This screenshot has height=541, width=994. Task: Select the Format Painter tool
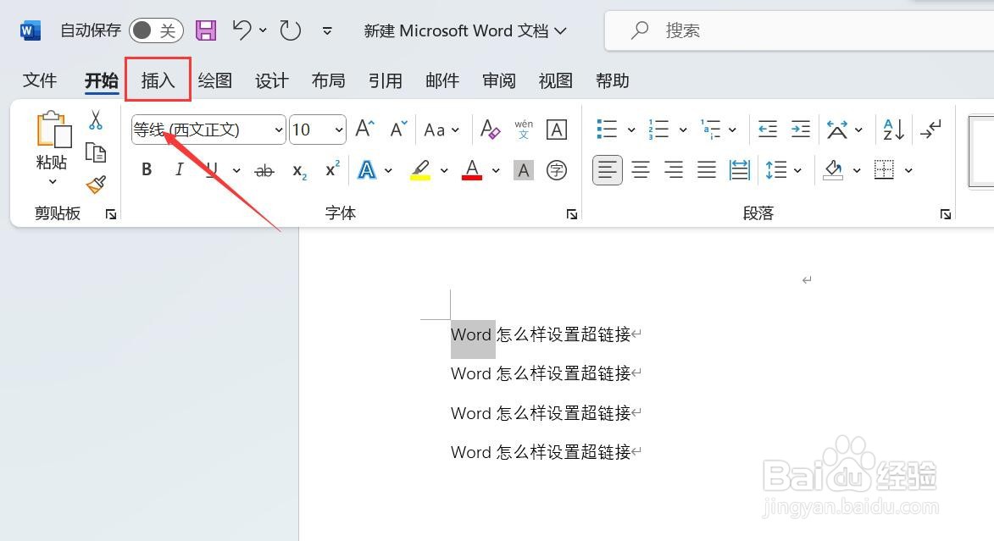pos(96,185)
